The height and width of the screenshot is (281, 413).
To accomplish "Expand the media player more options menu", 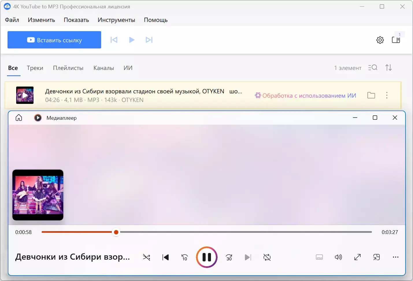I will (396, 257).
